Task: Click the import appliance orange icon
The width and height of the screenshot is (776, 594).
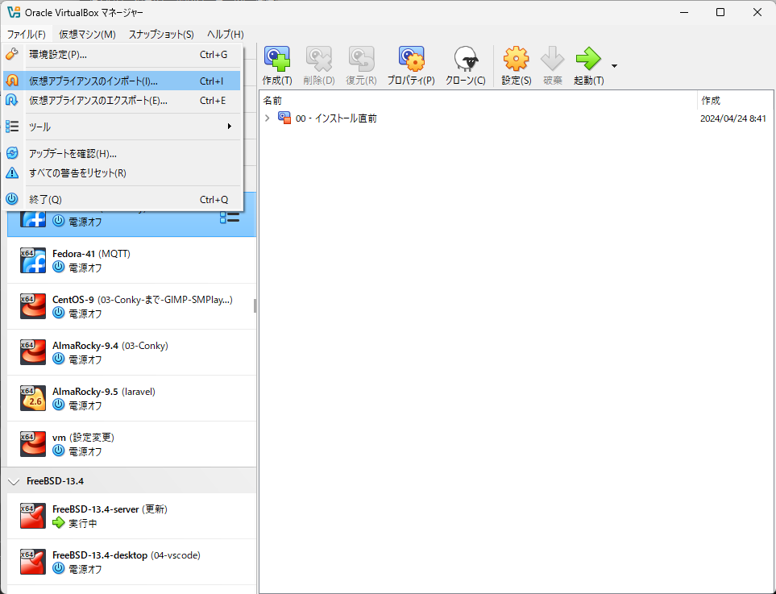Action: tap(12, 80)
